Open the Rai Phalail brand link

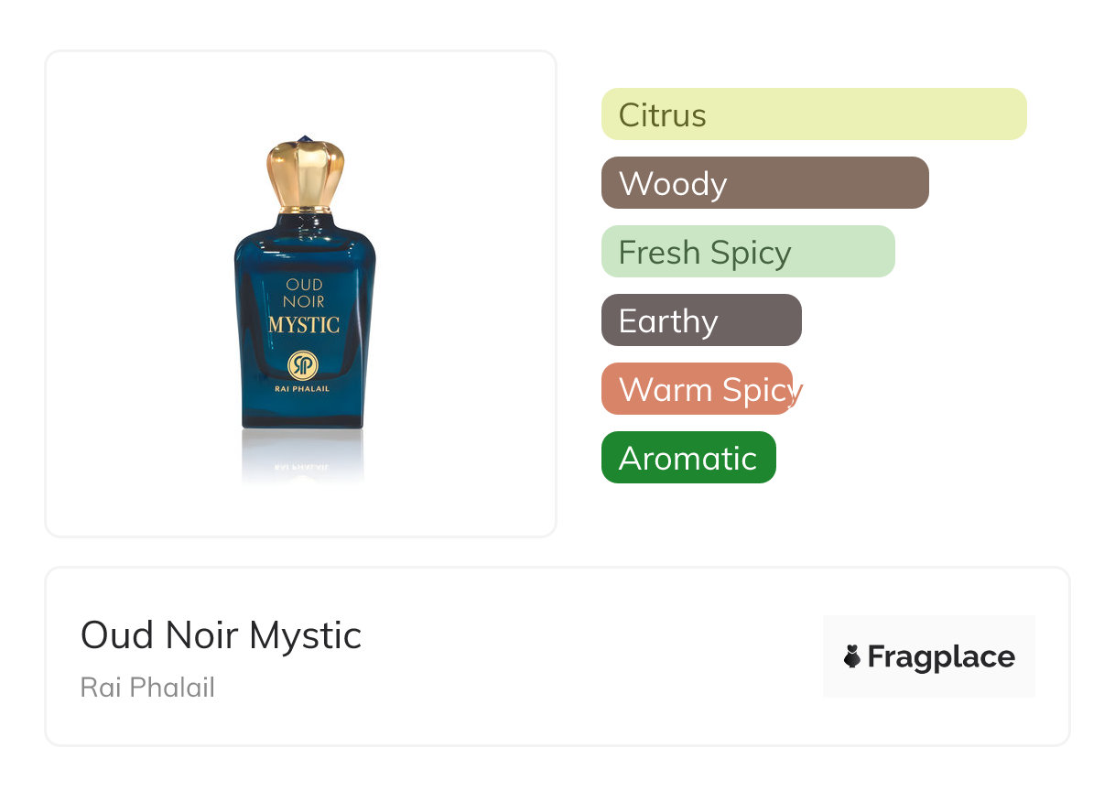point(147,688)
